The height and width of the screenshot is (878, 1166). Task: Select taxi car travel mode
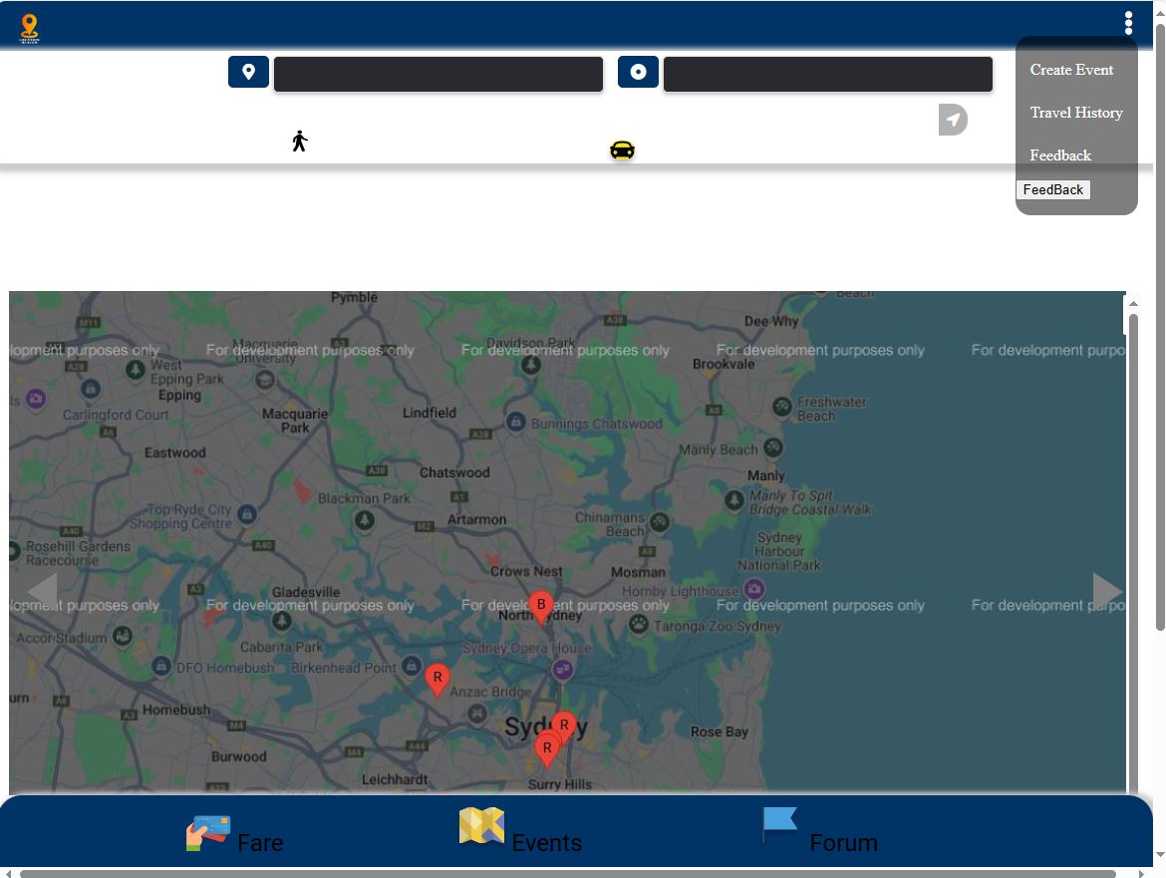[622, 150]
